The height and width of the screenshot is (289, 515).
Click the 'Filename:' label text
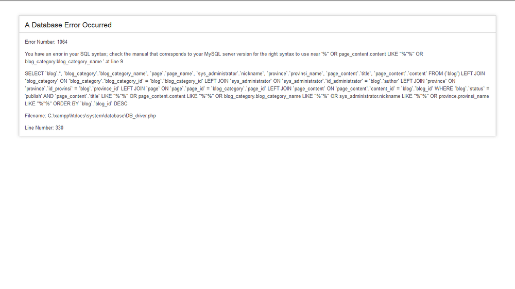(36, 116)
